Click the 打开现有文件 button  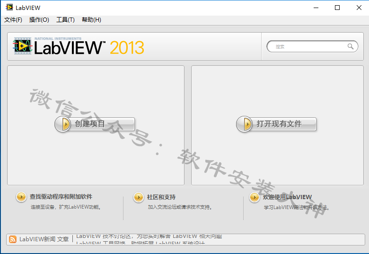(276, 124)
